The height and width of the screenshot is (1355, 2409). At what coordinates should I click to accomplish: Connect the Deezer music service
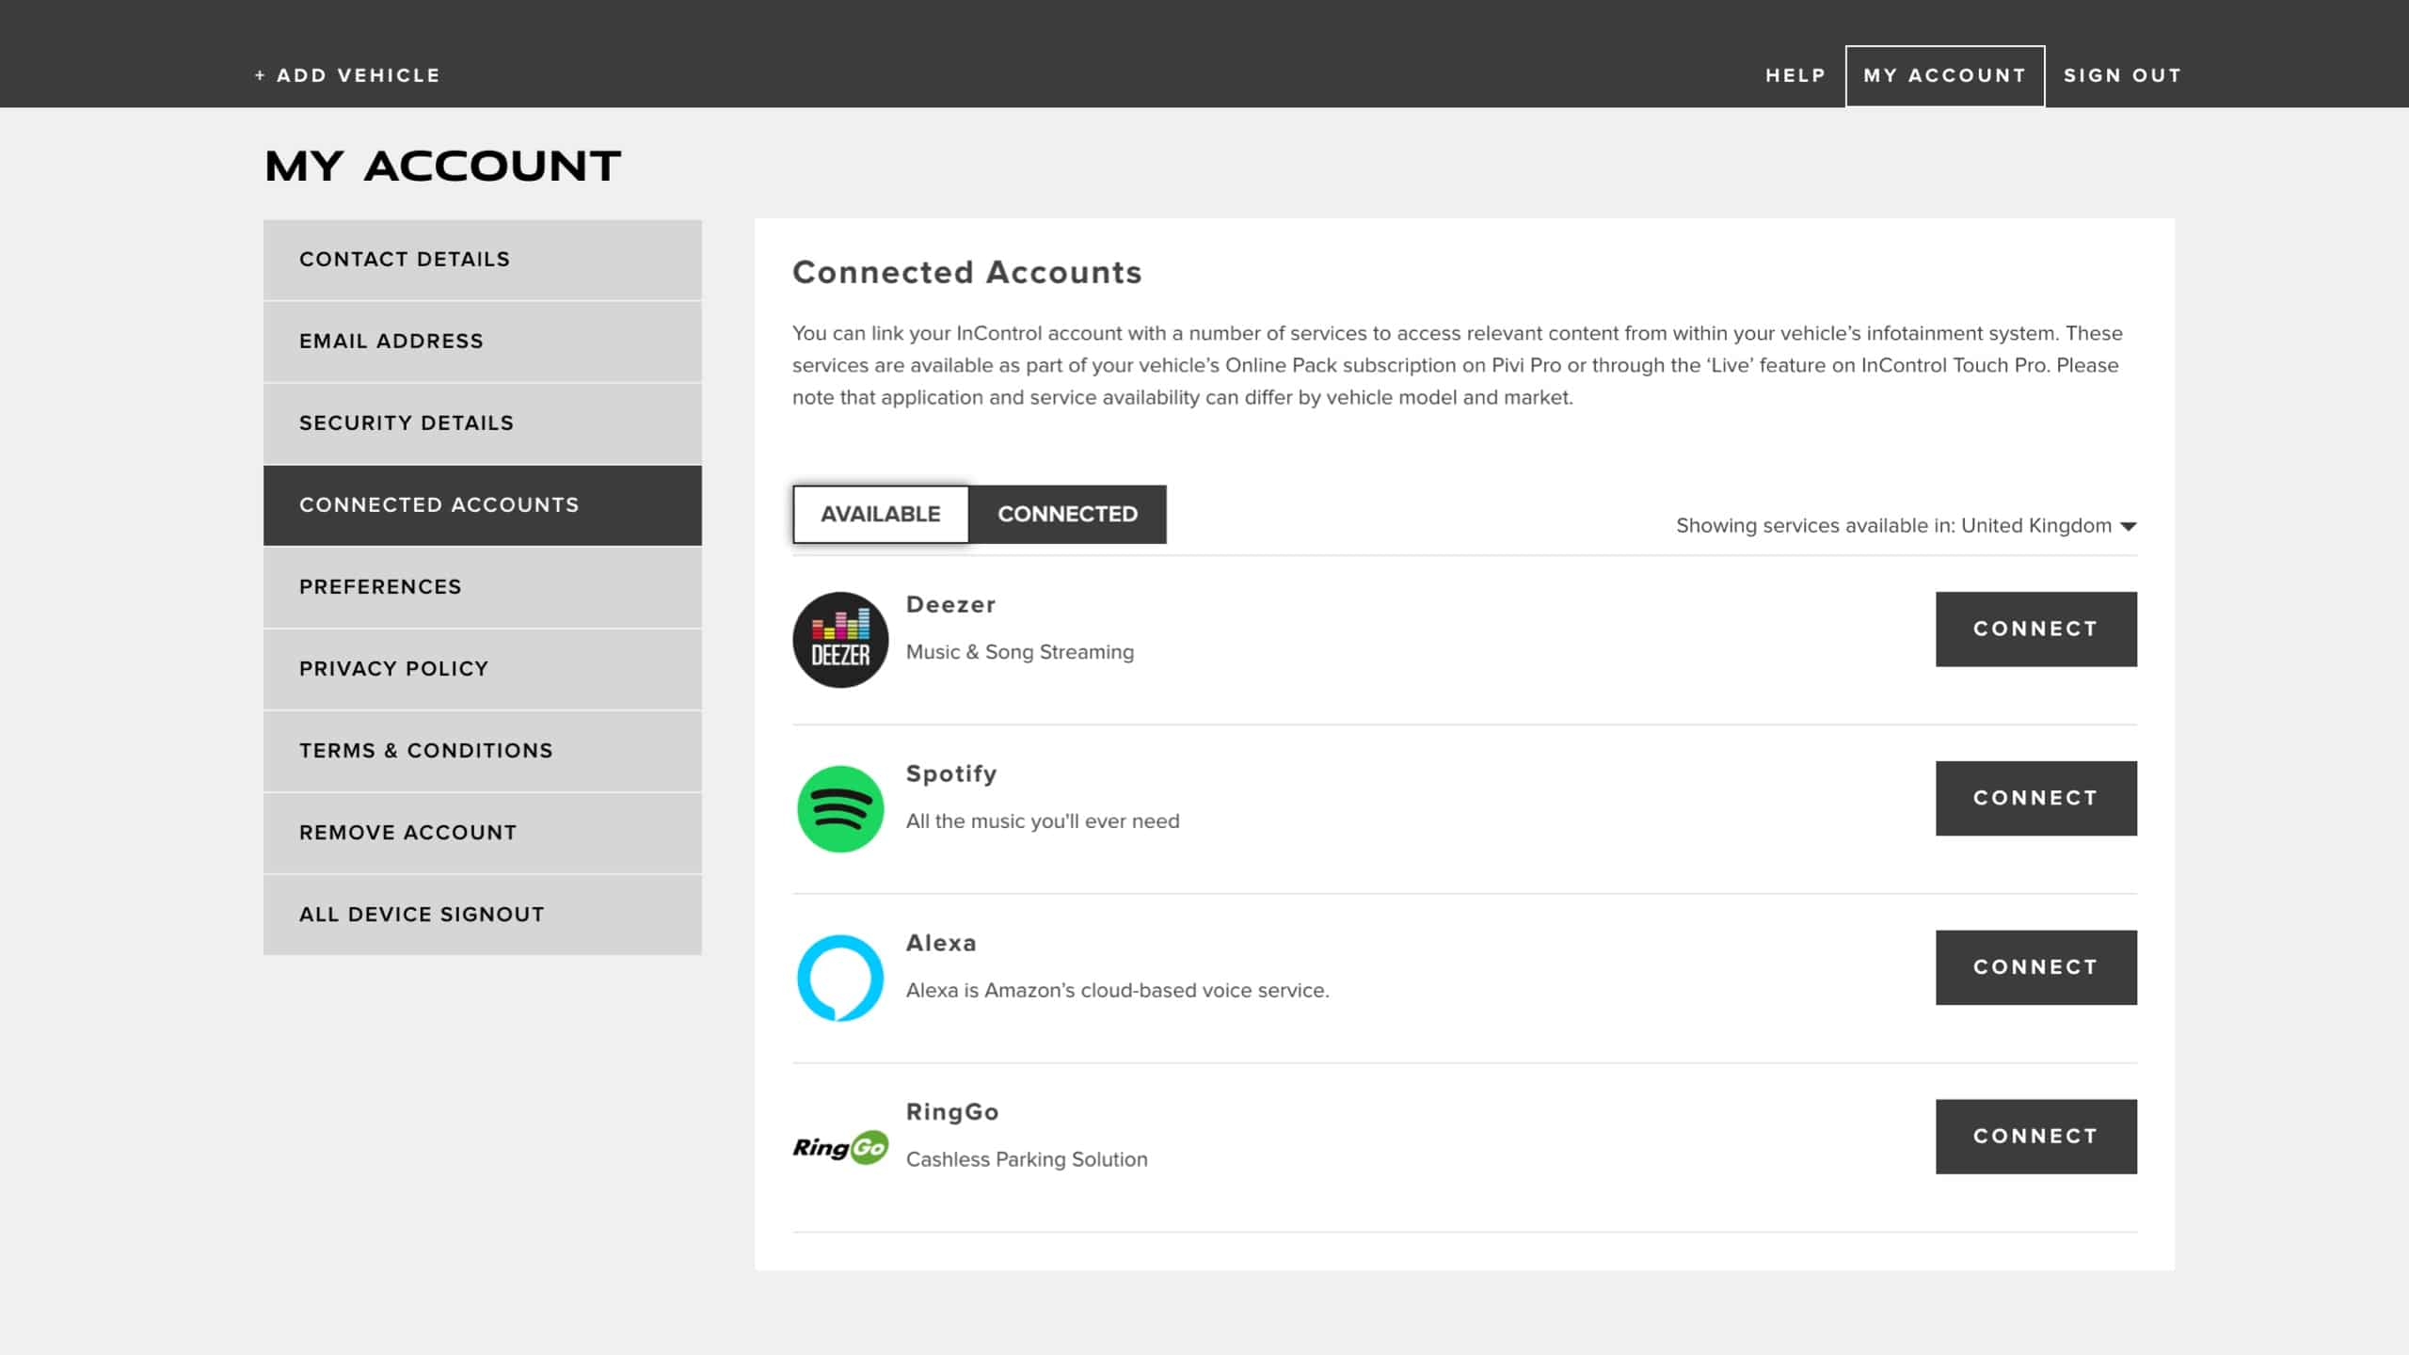2035,628
